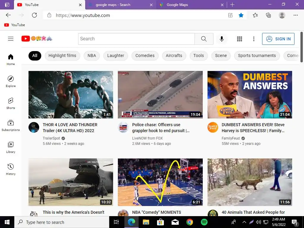The image size is (304, 228).
Task: Click in the YouTube search field
Action: tap(136, 39)
